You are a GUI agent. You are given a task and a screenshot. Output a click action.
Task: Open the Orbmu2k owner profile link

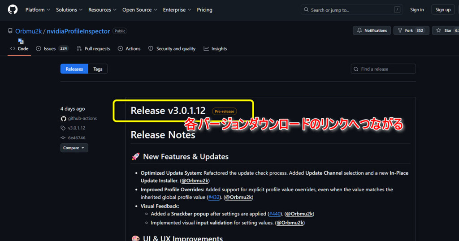coord(28,31)
